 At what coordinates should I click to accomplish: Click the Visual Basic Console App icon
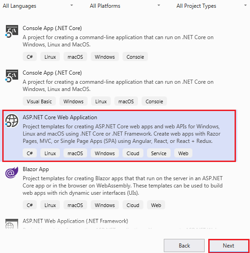(12, 76)
